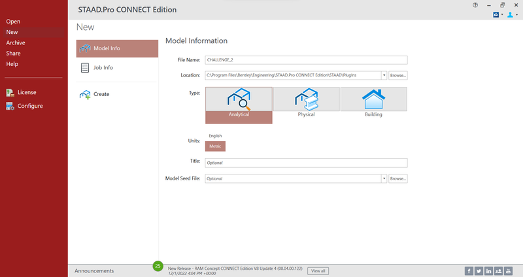Open the YouTube social icon
The image size is (523, 277).
coord(509,271)
